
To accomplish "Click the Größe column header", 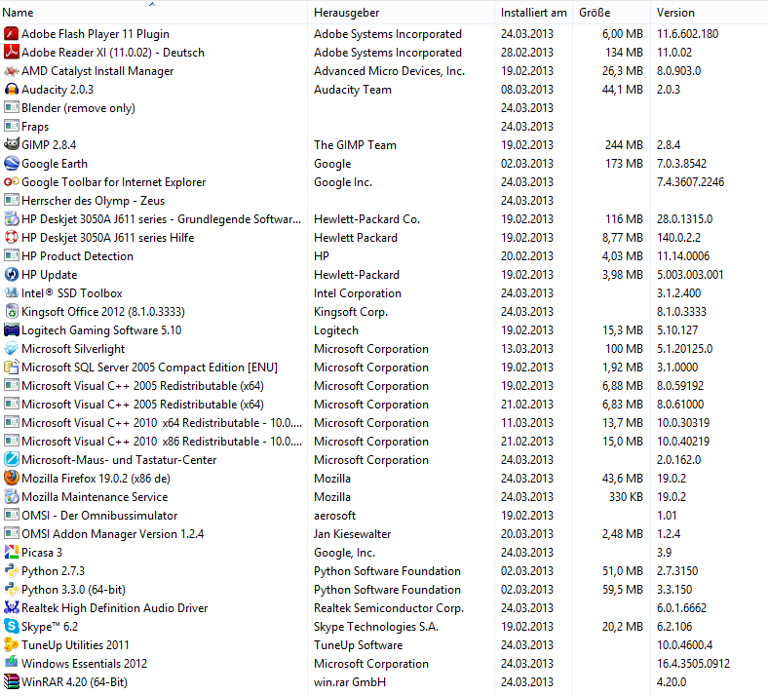I will [595, 13].
